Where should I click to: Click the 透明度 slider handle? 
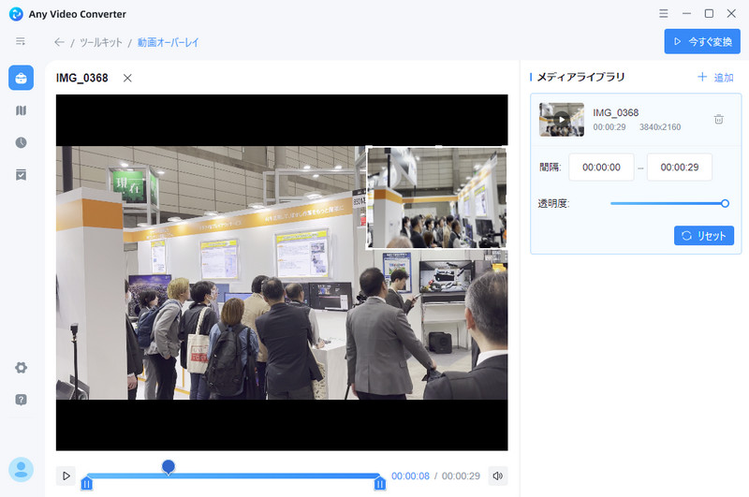[x=725, y=203]
